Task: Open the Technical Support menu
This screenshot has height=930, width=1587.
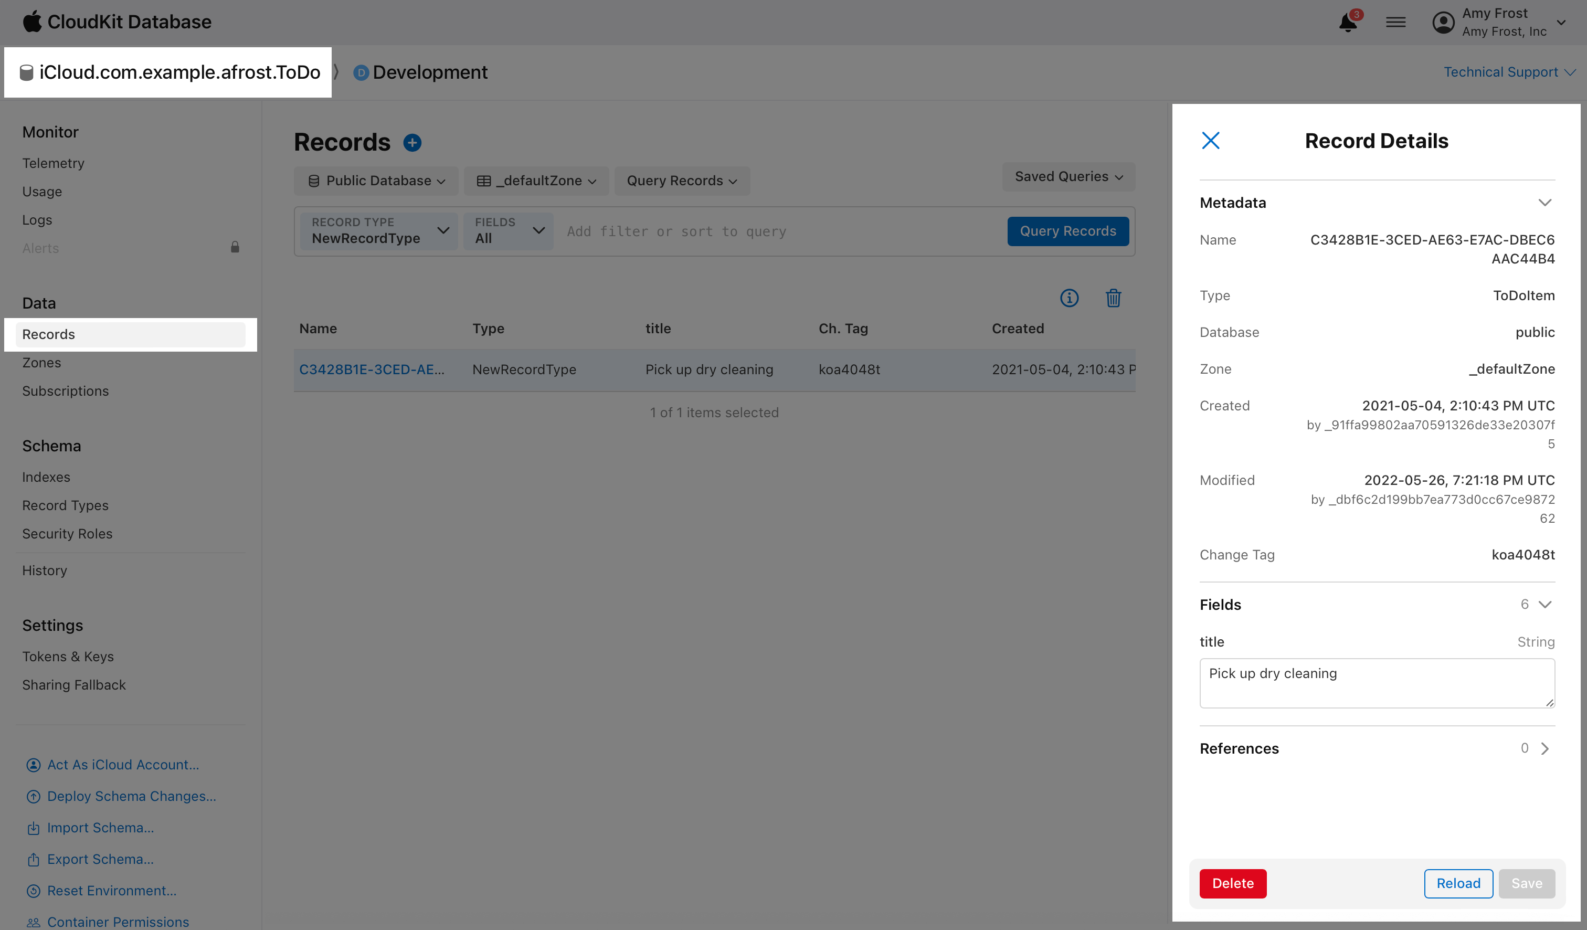Action: 1509,72
